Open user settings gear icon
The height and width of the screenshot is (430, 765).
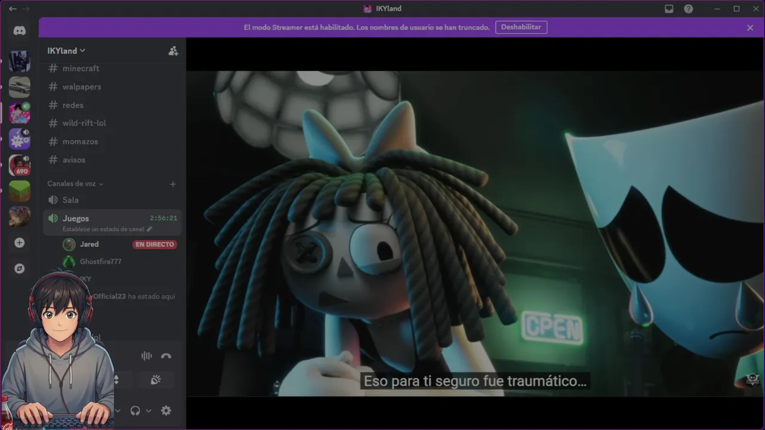point(166,411)
